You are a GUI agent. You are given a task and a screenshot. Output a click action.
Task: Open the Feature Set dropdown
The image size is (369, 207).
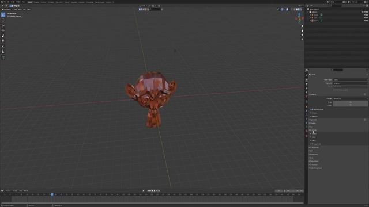tap(350, 83)
